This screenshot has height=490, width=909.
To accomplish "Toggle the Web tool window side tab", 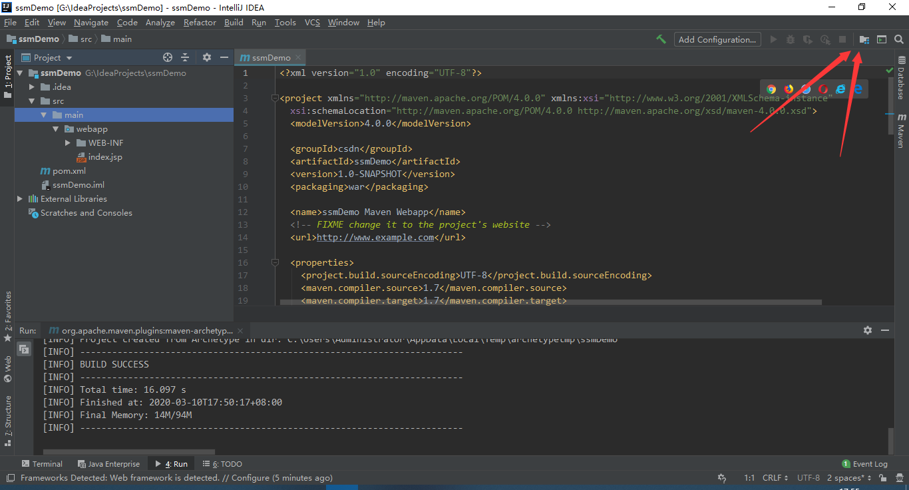I will [7, 369].
